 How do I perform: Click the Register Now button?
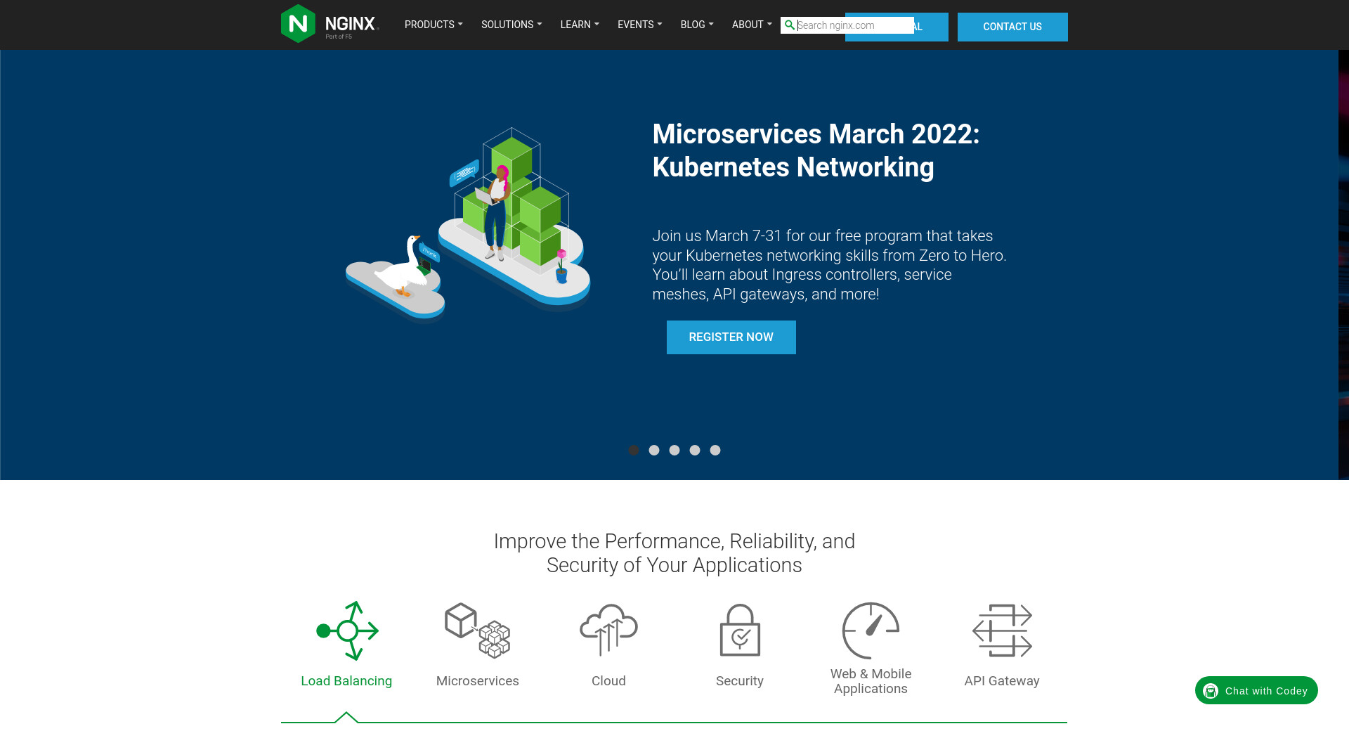pos(731,337)
